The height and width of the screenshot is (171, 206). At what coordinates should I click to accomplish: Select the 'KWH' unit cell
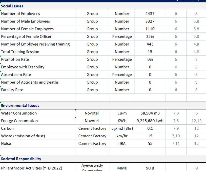(x=122, y=121)
